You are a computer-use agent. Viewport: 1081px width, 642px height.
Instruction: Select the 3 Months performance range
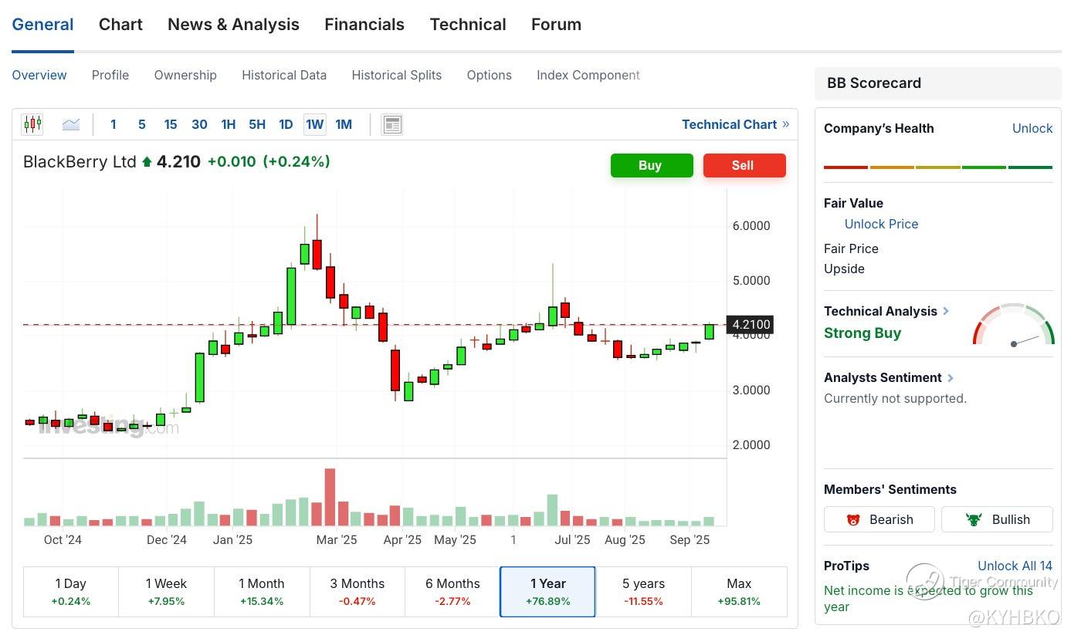pos(358,592)
